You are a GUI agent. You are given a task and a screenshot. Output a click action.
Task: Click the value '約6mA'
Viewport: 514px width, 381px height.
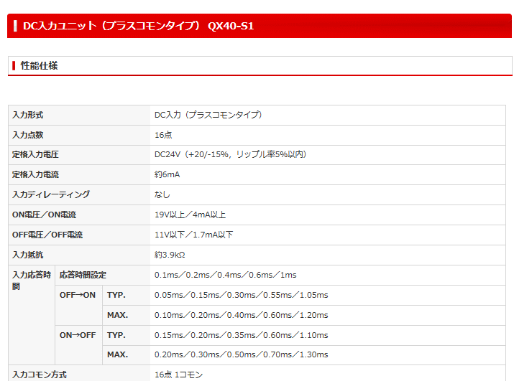click(167, 174)
